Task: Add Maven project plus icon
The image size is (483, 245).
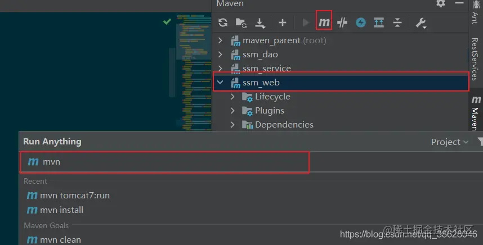Action: point(282,22)
